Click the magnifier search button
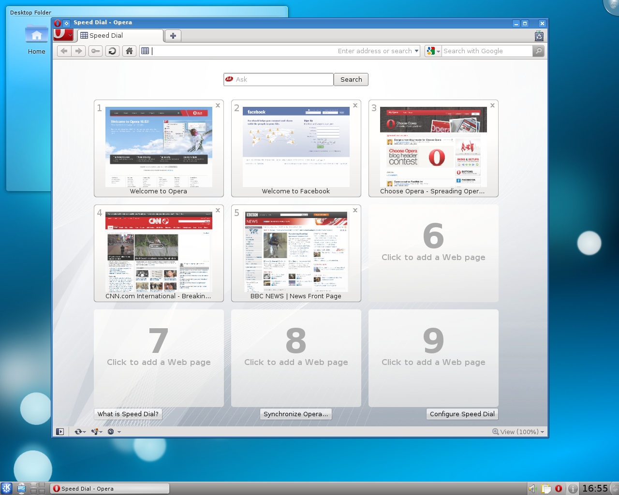 [538, 51]
